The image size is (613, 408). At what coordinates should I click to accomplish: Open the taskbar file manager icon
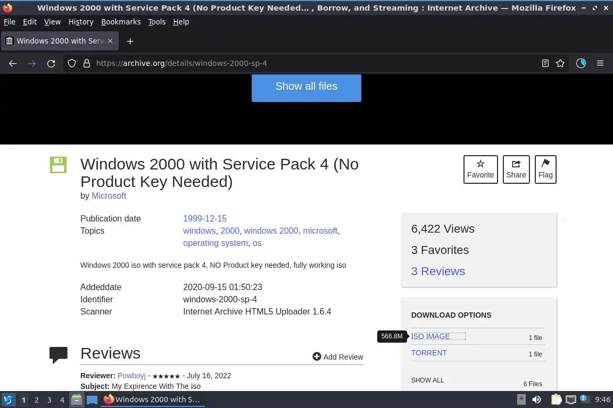[x=77, y=399]
